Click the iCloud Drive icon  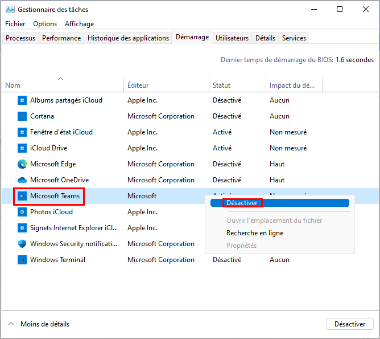click(x=22, y=148)
